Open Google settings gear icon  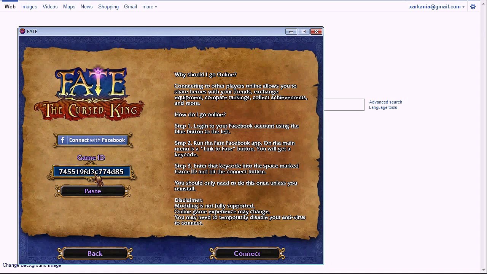pyautogui.click(x=473, y=6)
